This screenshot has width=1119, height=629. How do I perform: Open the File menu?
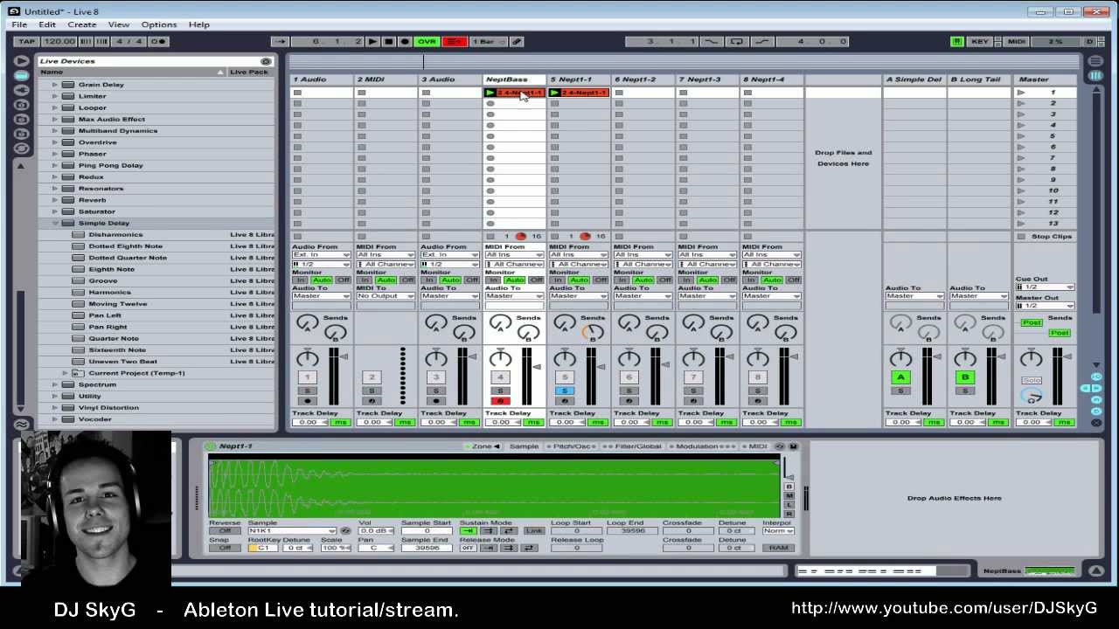point(19,24)
